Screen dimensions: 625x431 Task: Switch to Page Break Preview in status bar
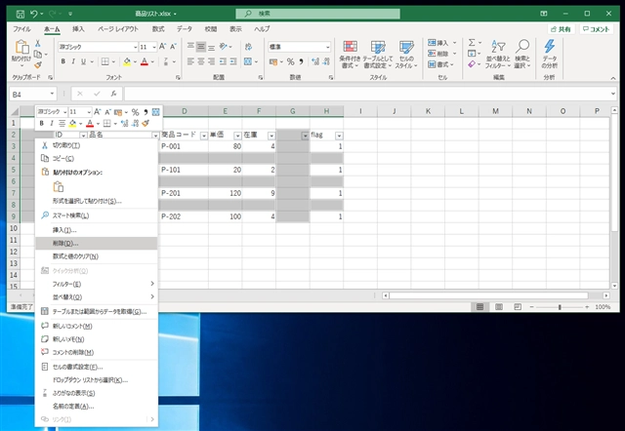tap(518, 307)
